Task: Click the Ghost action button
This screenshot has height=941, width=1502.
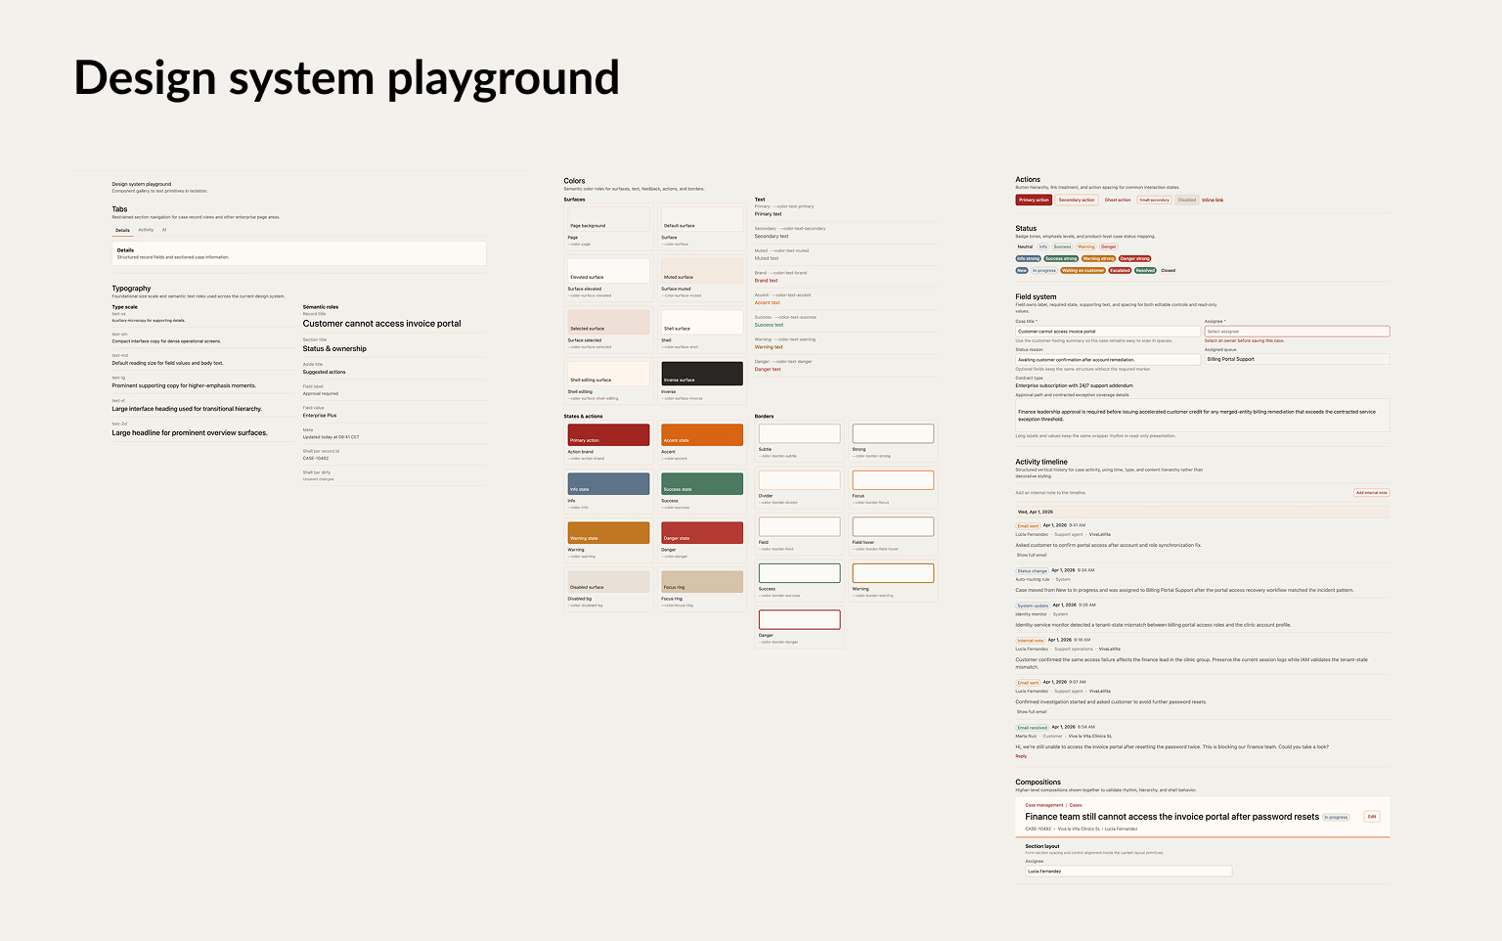Action: click(x=1118, y=200)
